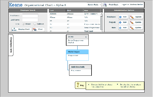153x97 pixels.
Task: Select the A0zzzz row last name
Action: tap(52, 17)
